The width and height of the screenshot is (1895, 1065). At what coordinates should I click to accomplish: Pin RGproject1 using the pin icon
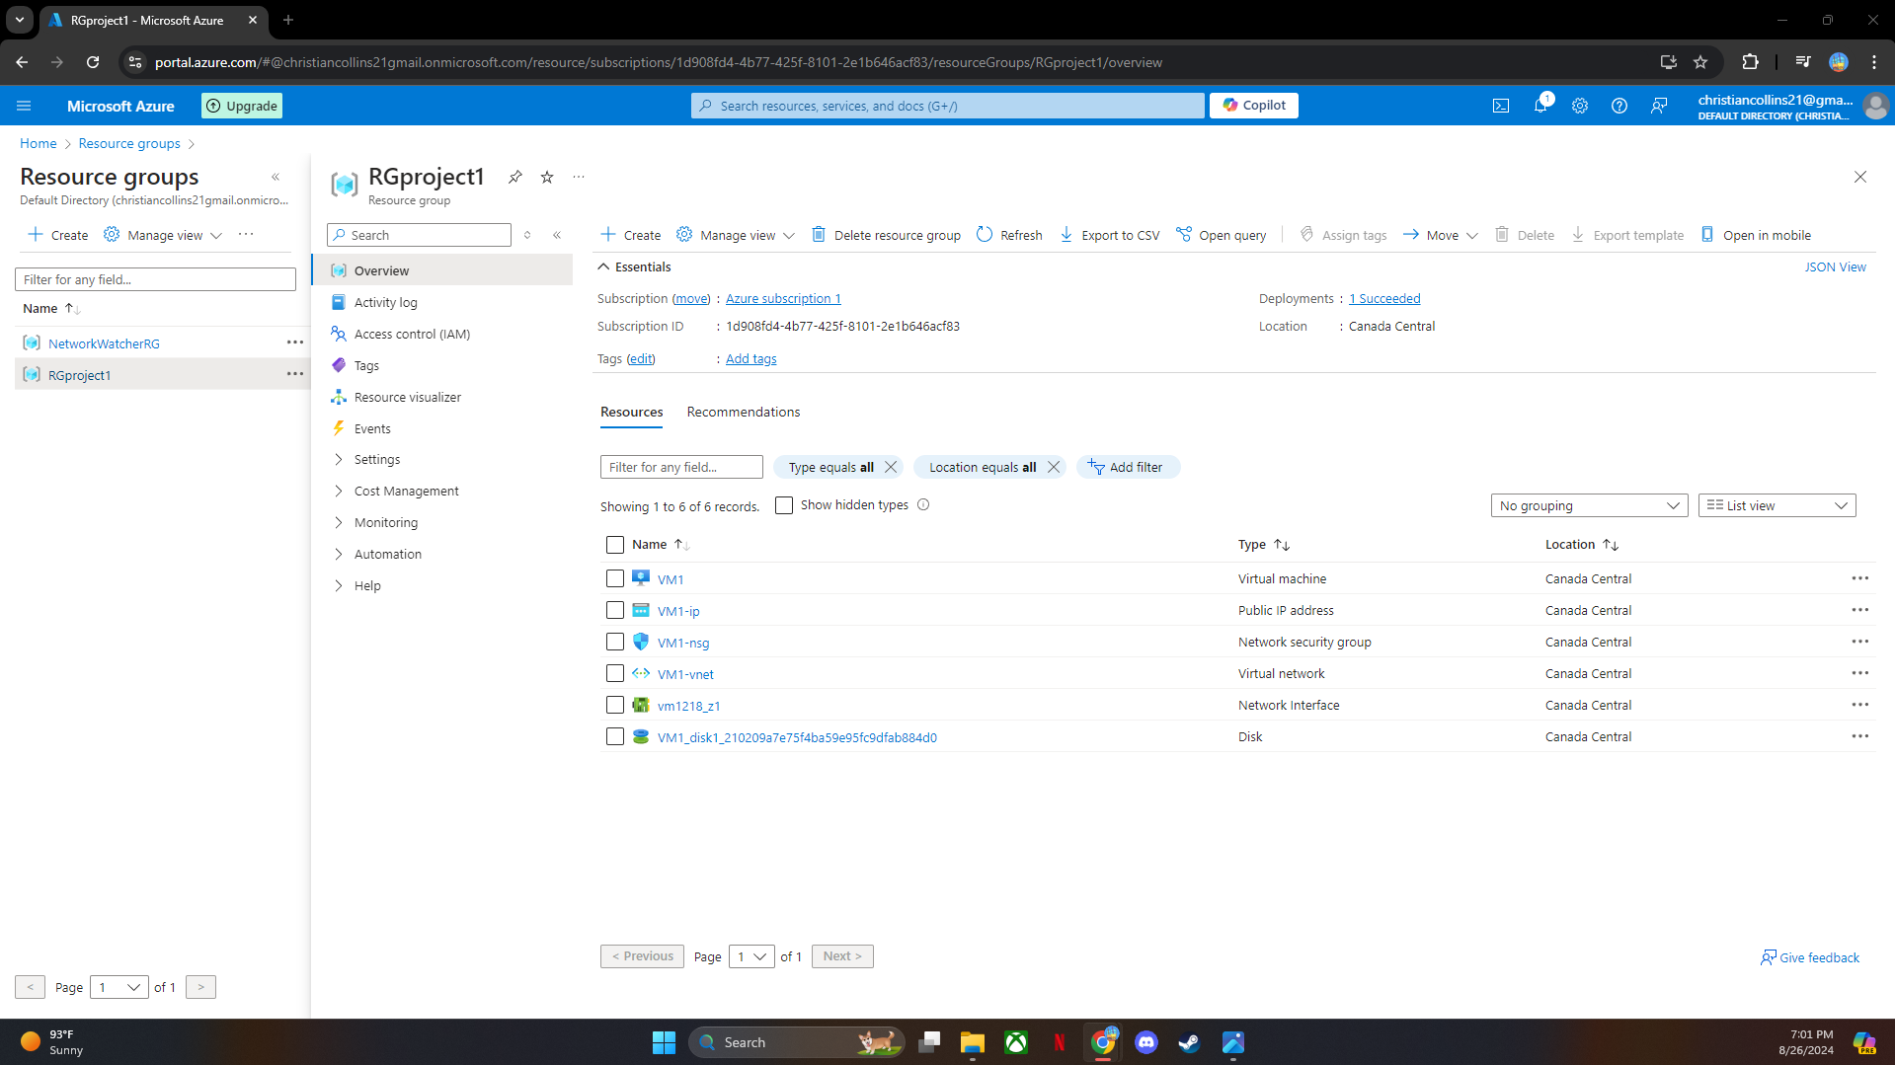(514, 177)
